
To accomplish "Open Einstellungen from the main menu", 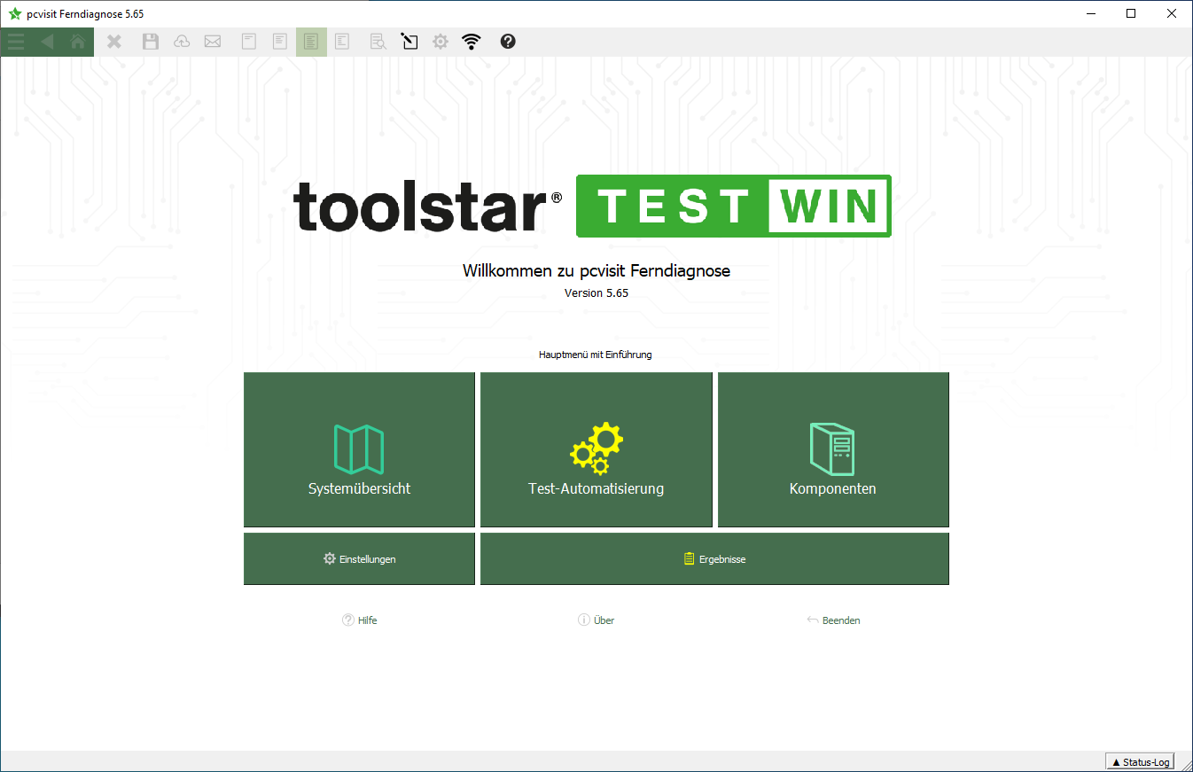I will click(x=359, y=559).
